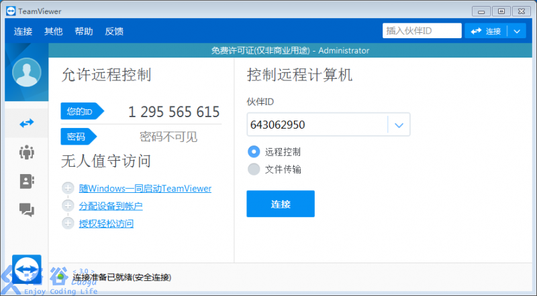537x296 pixels.
Task: Expand the arrow next to top 连接 button
Action: (516, 31)
